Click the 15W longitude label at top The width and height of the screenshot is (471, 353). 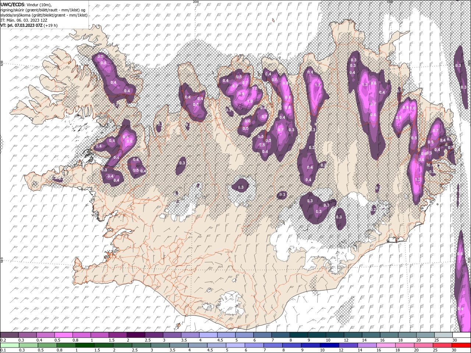point(390,2)
